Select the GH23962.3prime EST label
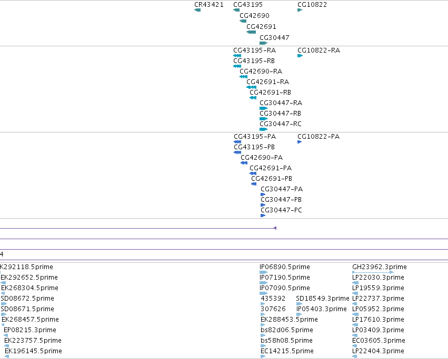The image size is (448, 359). point(380,267)
